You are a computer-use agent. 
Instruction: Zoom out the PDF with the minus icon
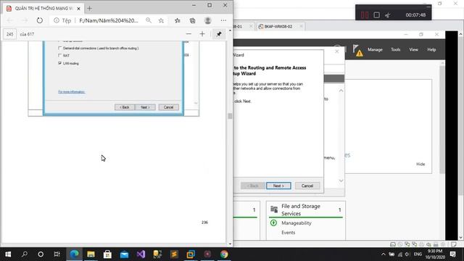(188, 34)
